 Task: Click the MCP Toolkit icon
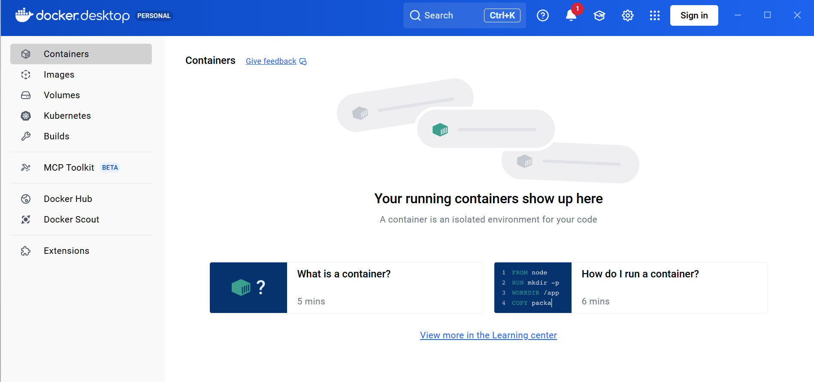(x=26, y=168)
